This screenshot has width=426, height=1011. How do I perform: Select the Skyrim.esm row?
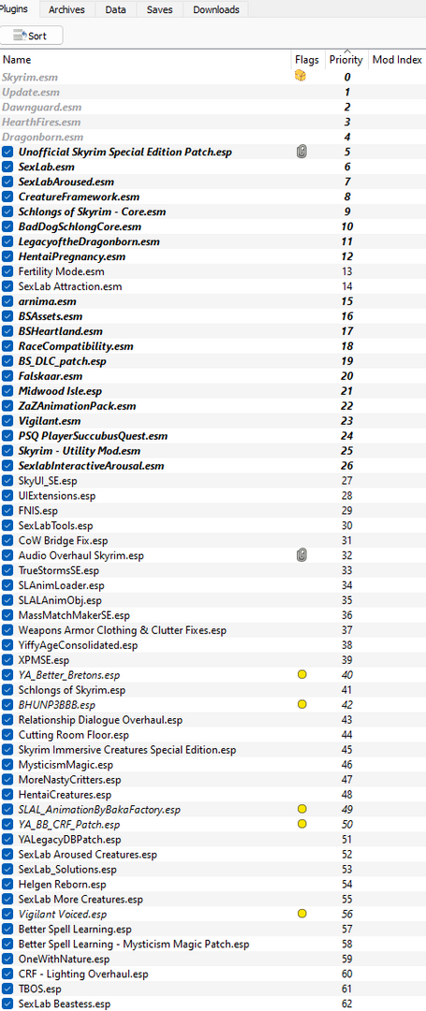(x=213, y=78)
